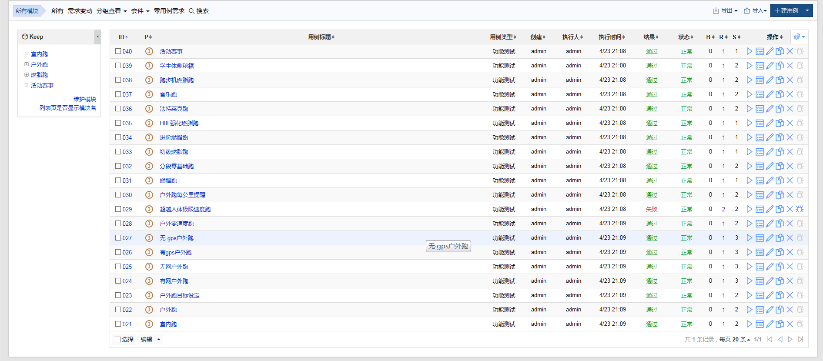Screen dimensions: 823x361
Task: Open the 维护模块 link
Action: (85, 99)
